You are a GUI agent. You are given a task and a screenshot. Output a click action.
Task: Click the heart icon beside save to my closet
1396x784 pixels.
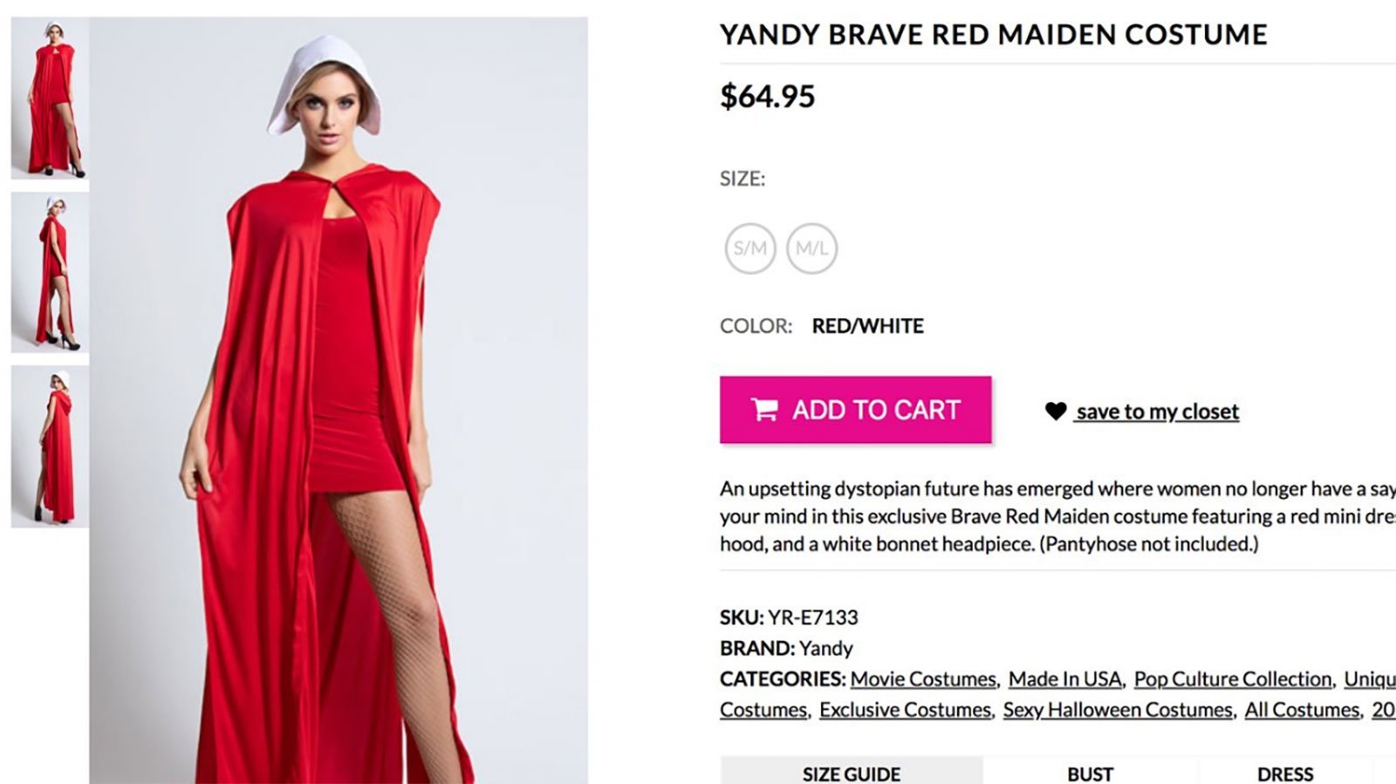click(x=1056, y=411)
